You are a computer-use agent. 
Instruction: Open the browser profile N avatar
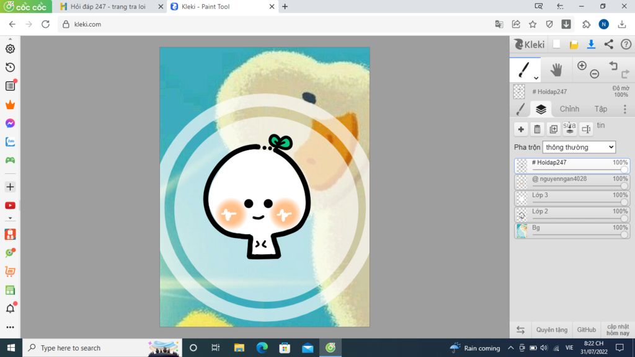coord(604,24)
